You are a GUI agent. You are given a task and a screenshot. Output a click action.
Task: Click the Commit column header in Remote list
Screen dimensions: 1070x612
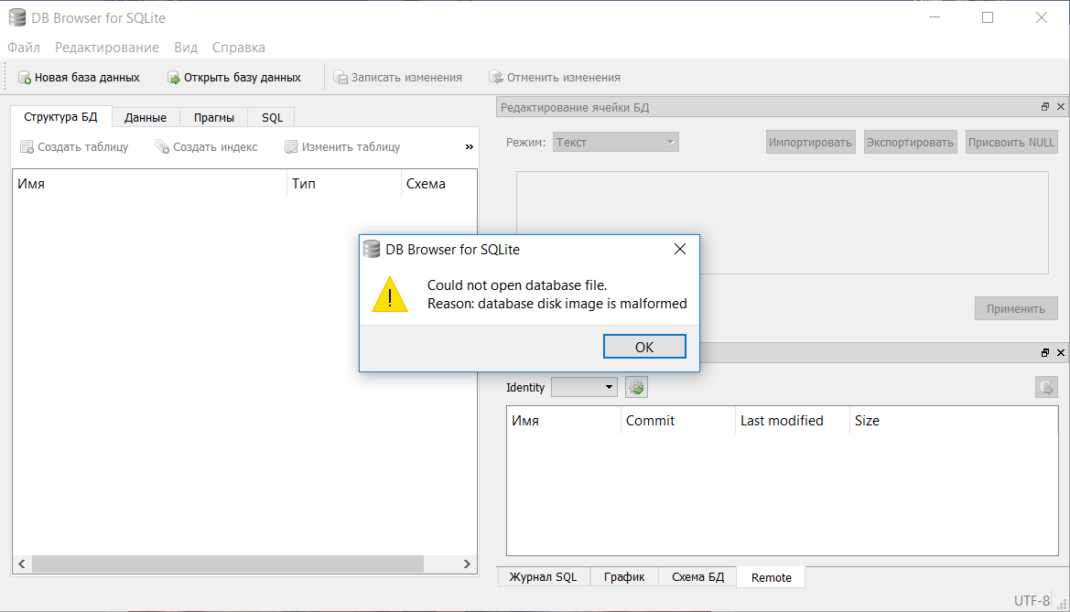tap(677, 421)
